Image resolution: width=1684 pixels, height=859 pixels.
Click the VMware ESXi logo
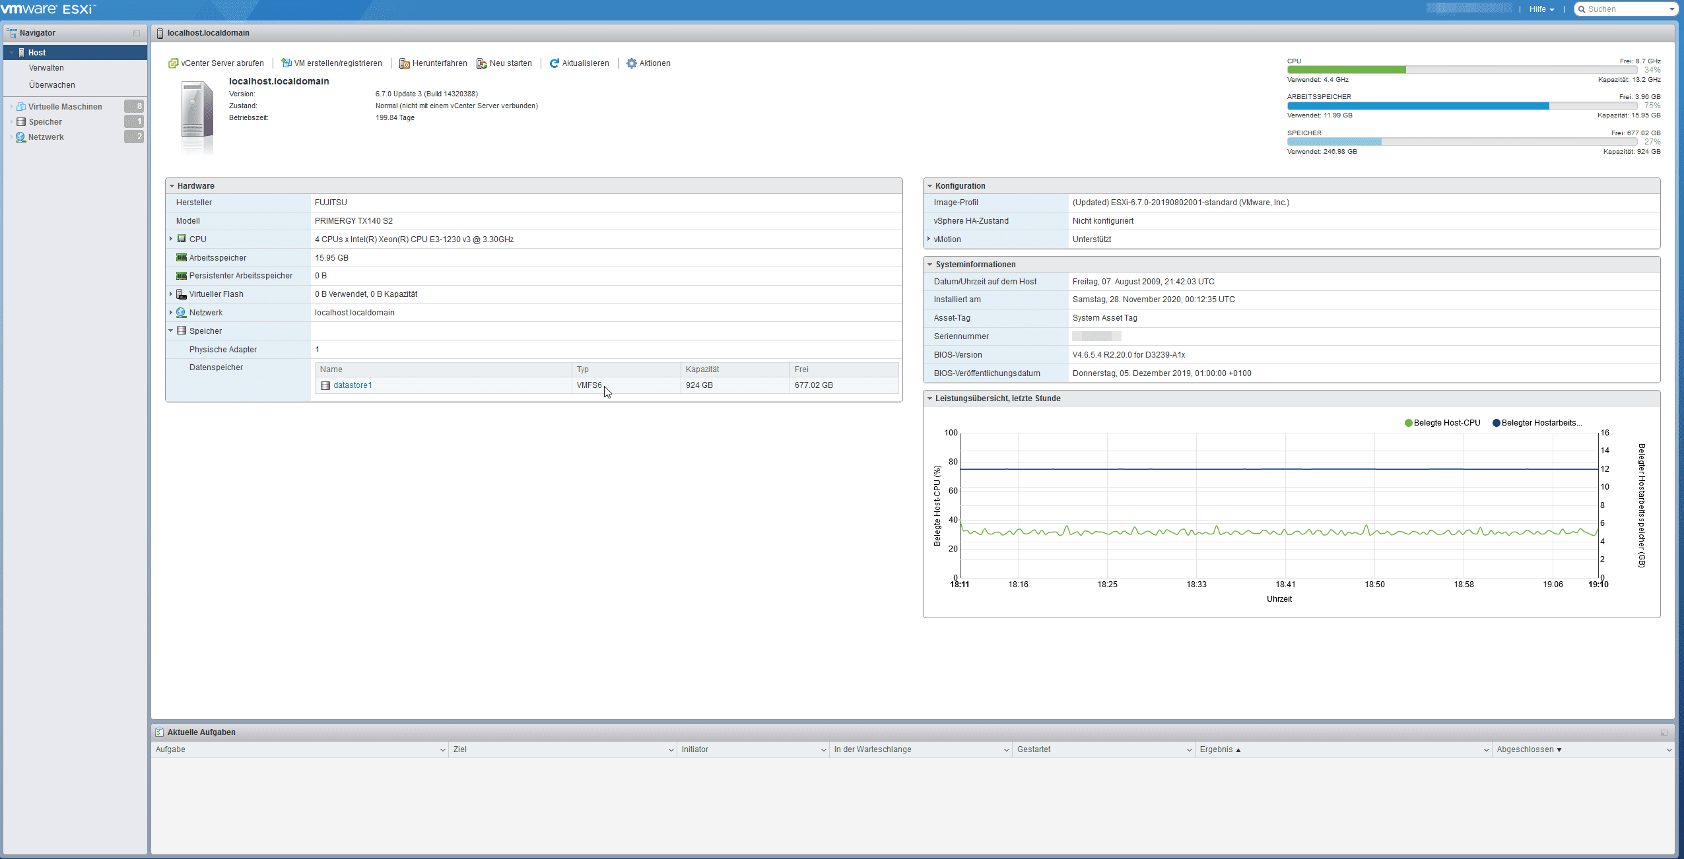pos(48,9)
